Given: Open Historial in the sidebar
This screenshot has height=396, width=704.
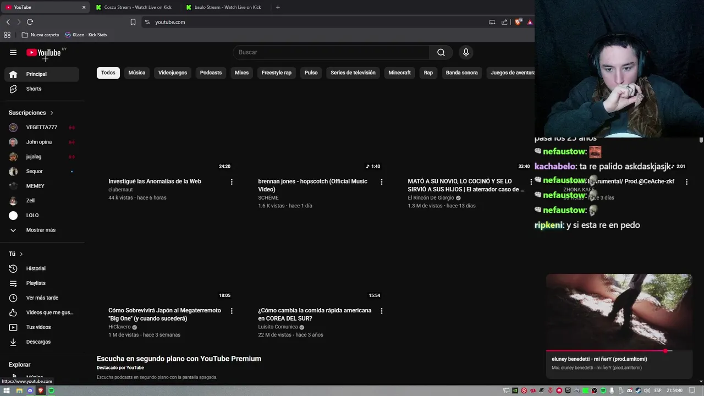Looking at the screenshot, I should [42, 268].
